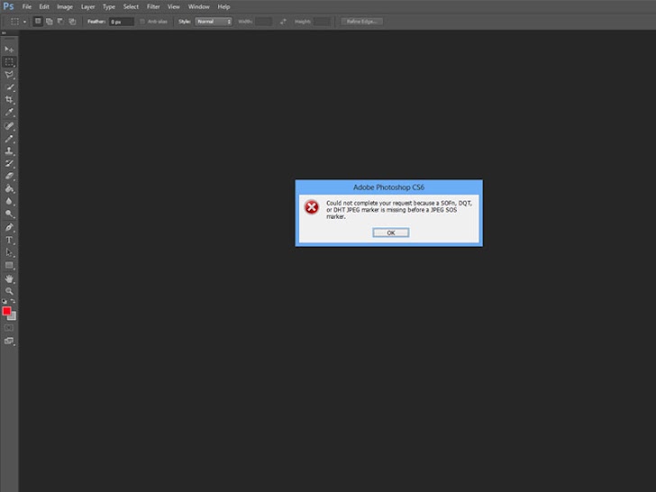Screen dimensions: 656x492
Task: Open the Window menu
Action: (x=199, y=6)
